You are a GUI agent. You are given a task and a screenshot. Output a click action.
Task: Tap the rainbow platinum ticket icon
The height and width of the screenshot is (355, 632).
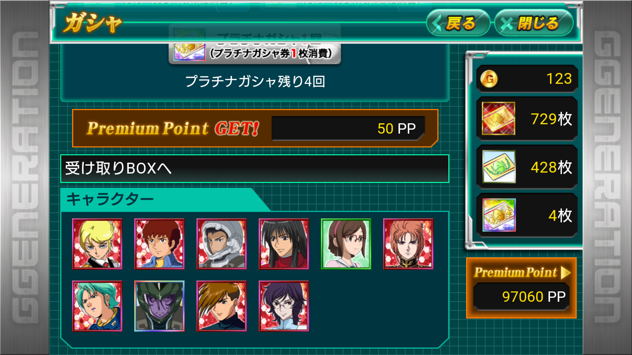click(498, 215)
